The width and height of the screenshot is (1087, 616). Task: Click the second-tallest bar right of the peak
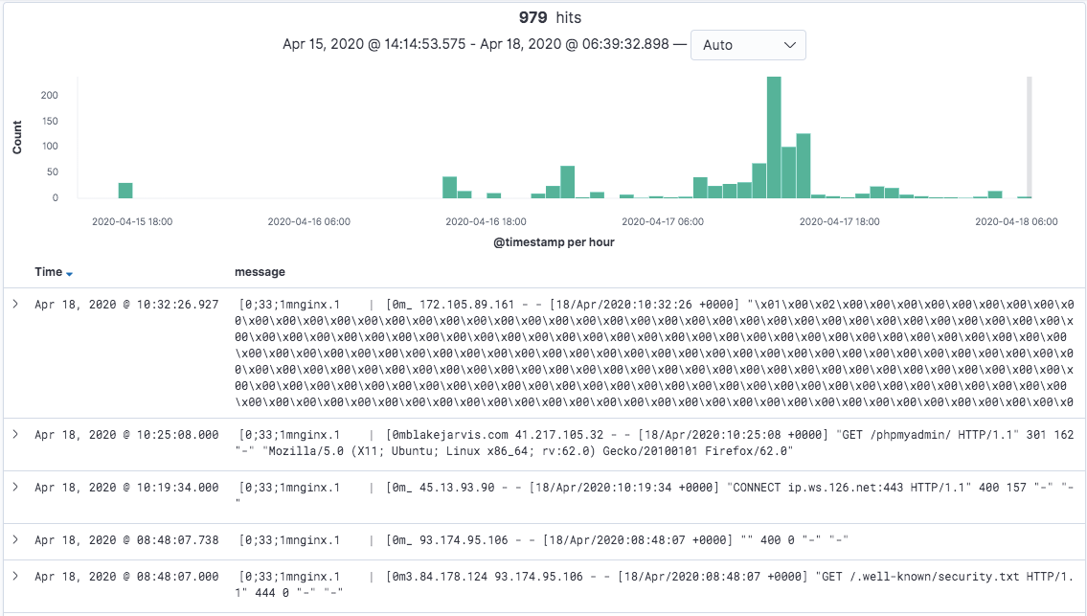(x=804, y=166)
